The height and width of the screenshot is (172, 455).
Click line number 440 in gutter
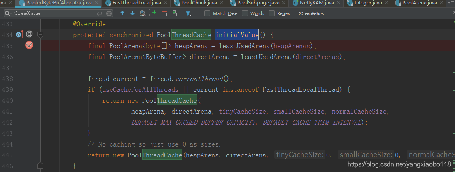pyautogui.click(x=7, y=101)
